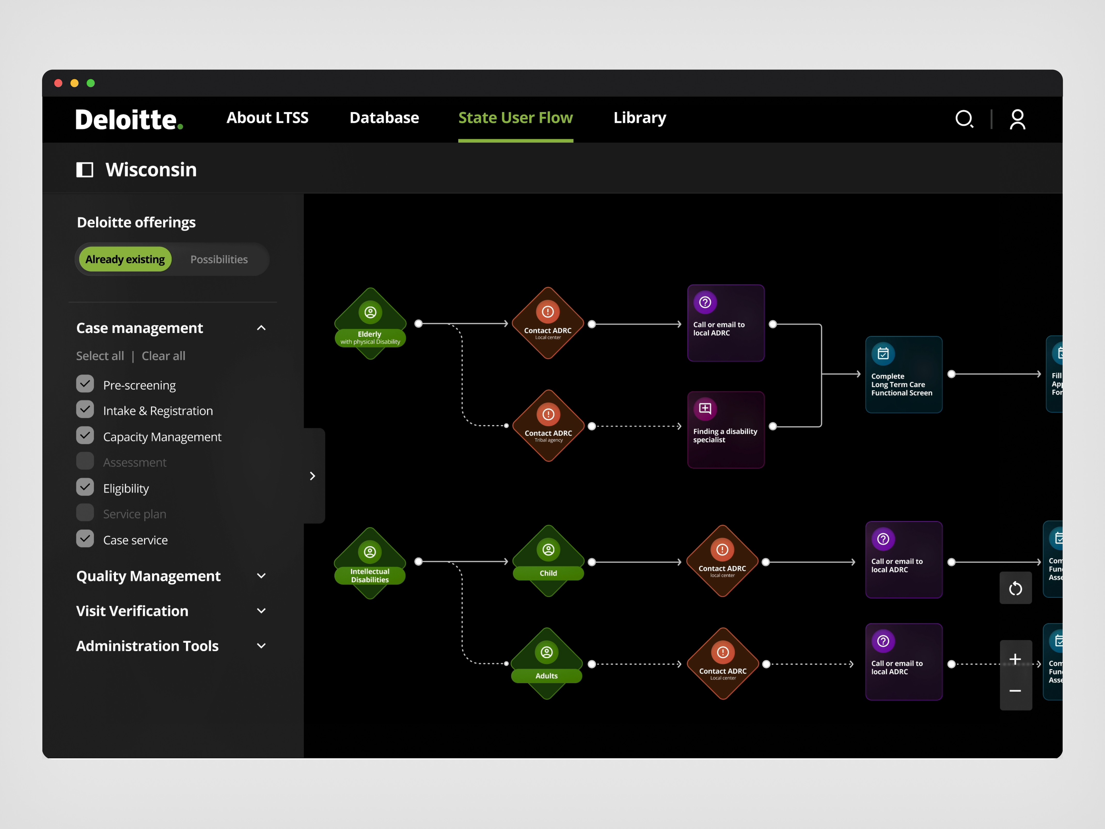
Task: Zoom in with the plus icon
Action: pos(1015,659)
